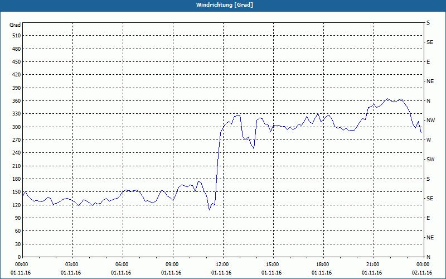
Task: Click the 150 value on the y-axis
Action: click(x=17, y=192)
